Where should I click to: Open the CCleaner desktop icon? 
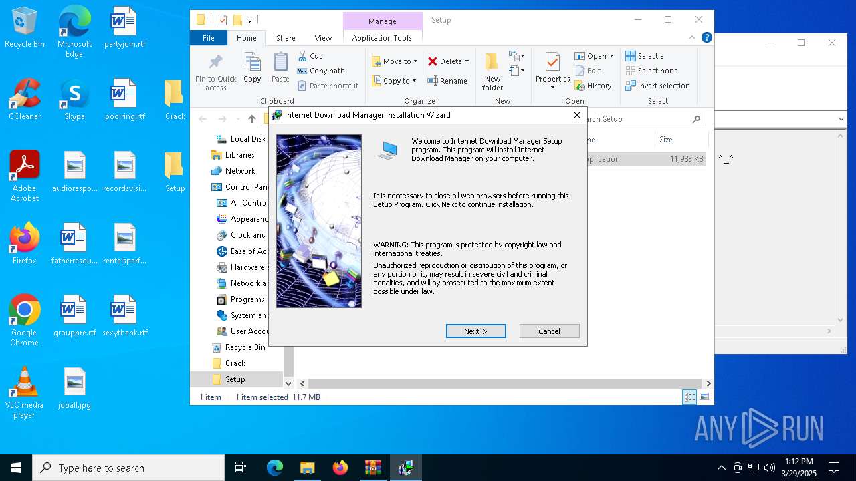[x=25, y=100]
